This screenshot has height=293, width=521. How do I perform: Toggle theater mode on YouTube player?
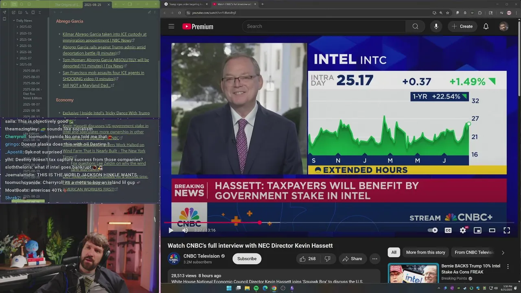(492, 230)
